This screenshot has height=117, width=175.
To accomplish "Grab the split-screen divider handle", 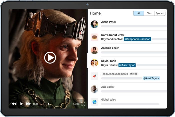I will (87, 60).
